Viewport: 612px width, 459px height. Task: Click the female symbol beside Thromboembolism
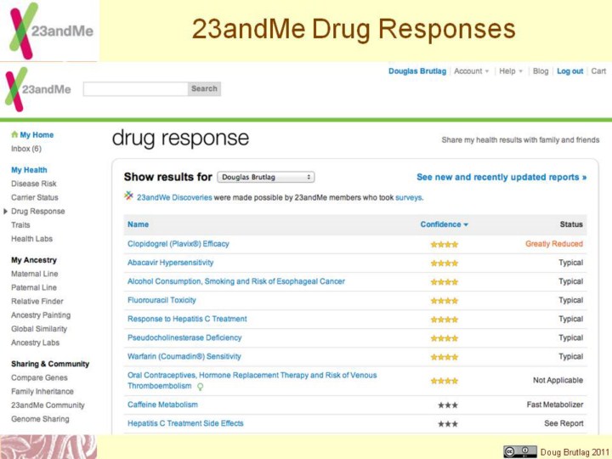[201, 387]
